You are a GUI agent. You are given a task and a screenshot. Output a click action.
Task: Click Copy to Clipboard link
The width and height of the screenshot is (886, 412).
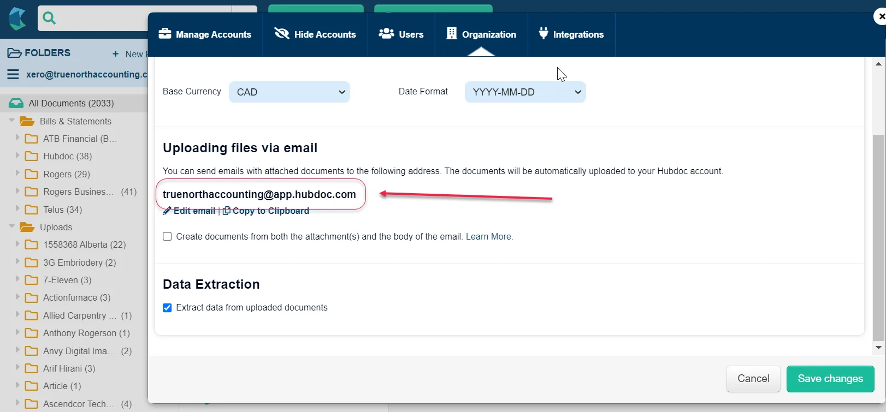[271, 211]
